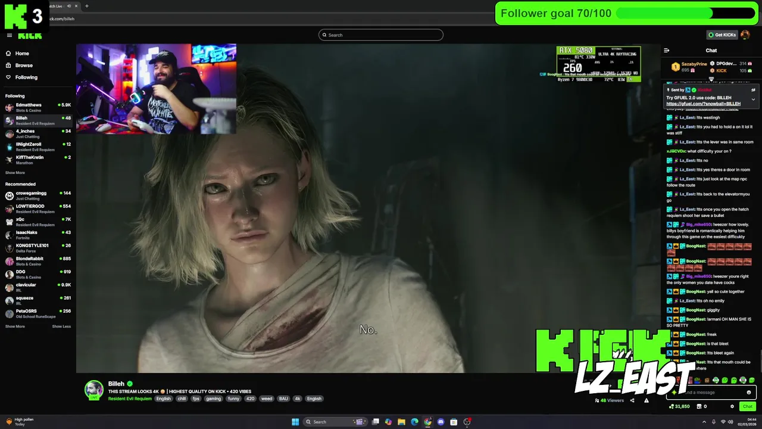Open DDG recommended channel
762x429 pixels.
pos(38,274)
